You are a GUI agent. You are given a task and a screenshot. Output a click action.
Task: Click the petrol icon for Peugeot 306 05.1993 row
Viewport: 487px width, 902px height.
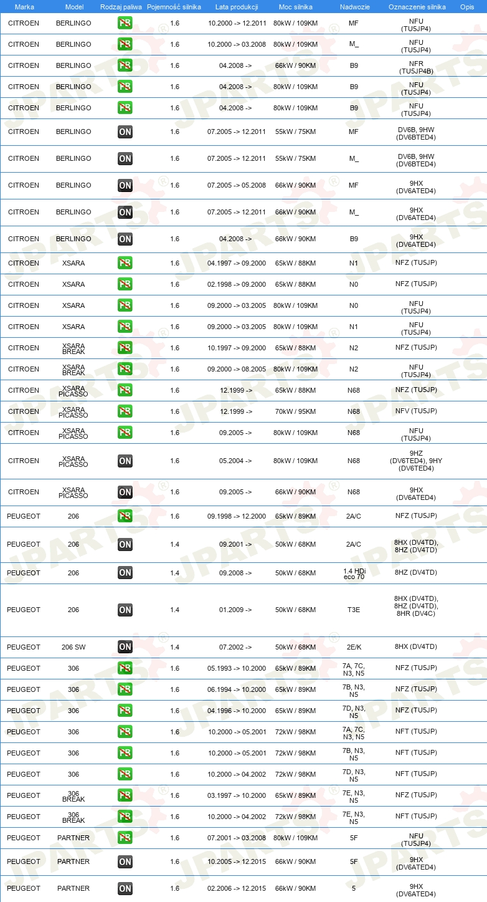click(x=125, y=668)
